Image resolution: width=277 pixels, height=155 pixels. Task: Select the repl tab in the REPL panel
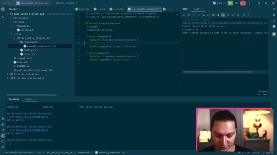(x=196, y=9)
